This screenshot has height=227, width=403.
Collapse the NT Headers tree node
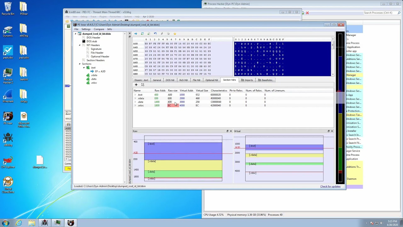pos(80,45)
